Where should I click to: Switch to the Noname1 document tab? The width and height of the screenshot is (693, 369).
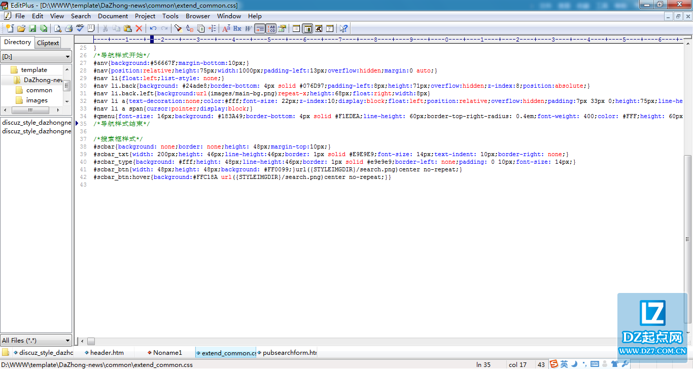coord(165,352)
